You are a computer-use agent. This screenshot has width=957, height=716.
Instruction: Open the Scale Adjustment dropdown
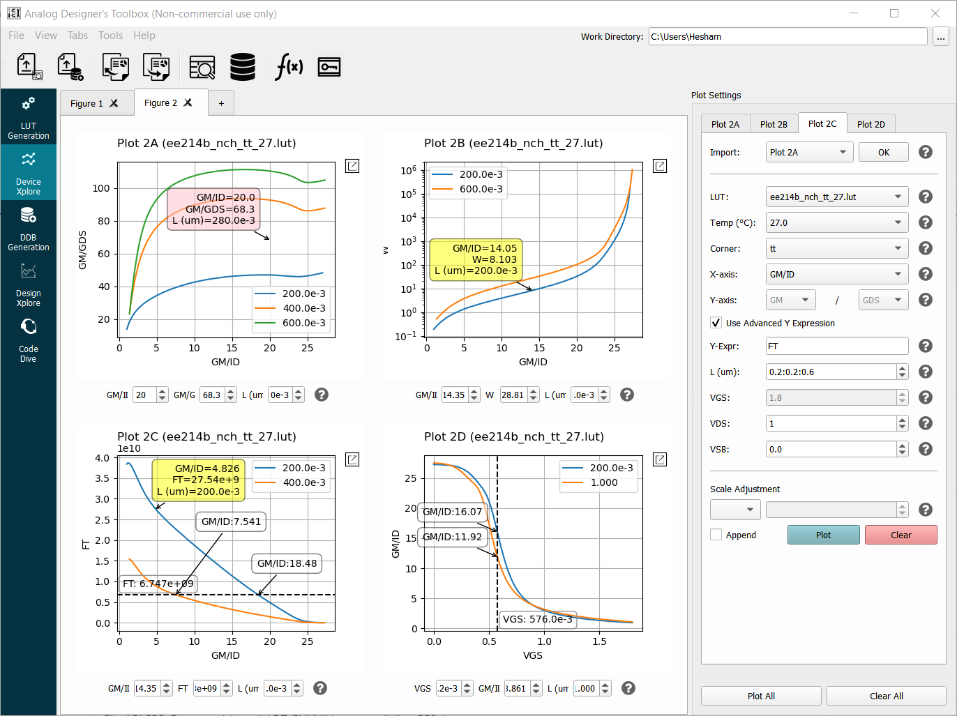[x=735, y=510]
